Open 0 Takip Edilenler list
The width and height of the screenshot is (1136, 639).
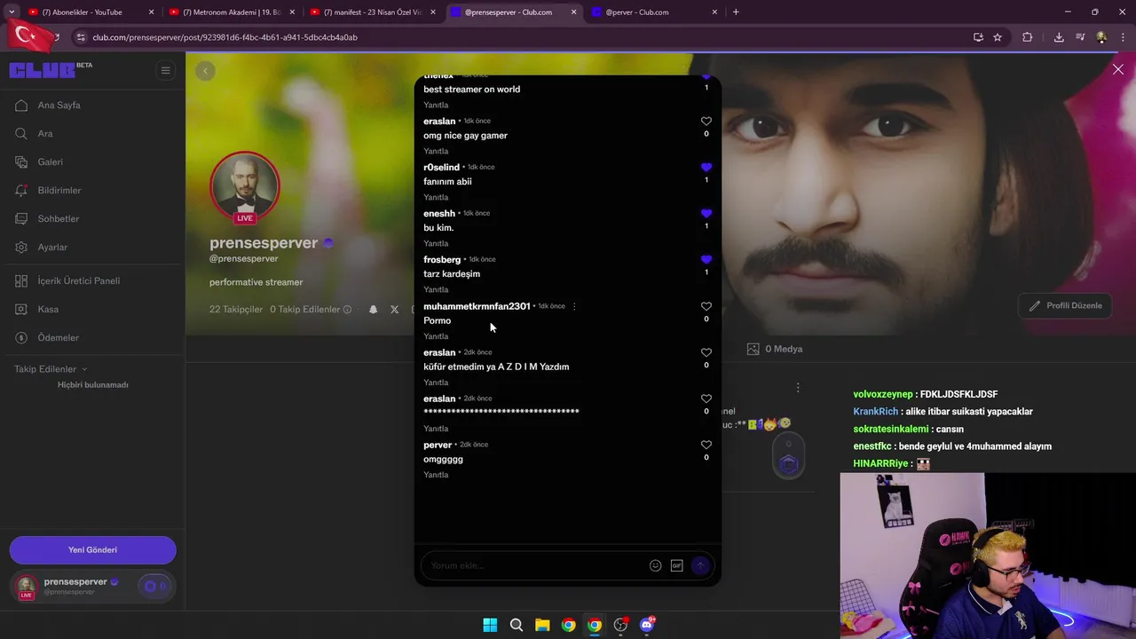click(x=304, y=310)
